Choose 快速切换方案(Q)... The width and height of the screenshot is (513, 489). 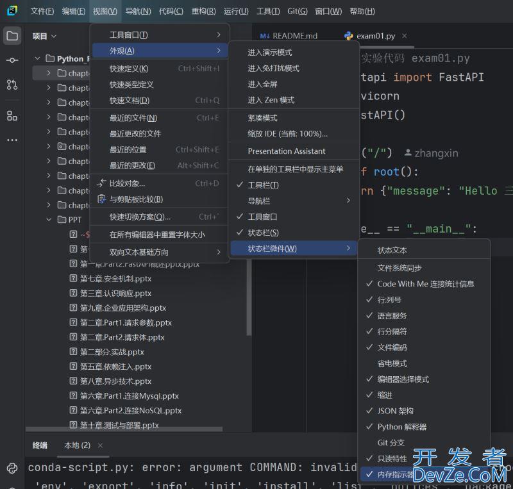pos(160,217)
